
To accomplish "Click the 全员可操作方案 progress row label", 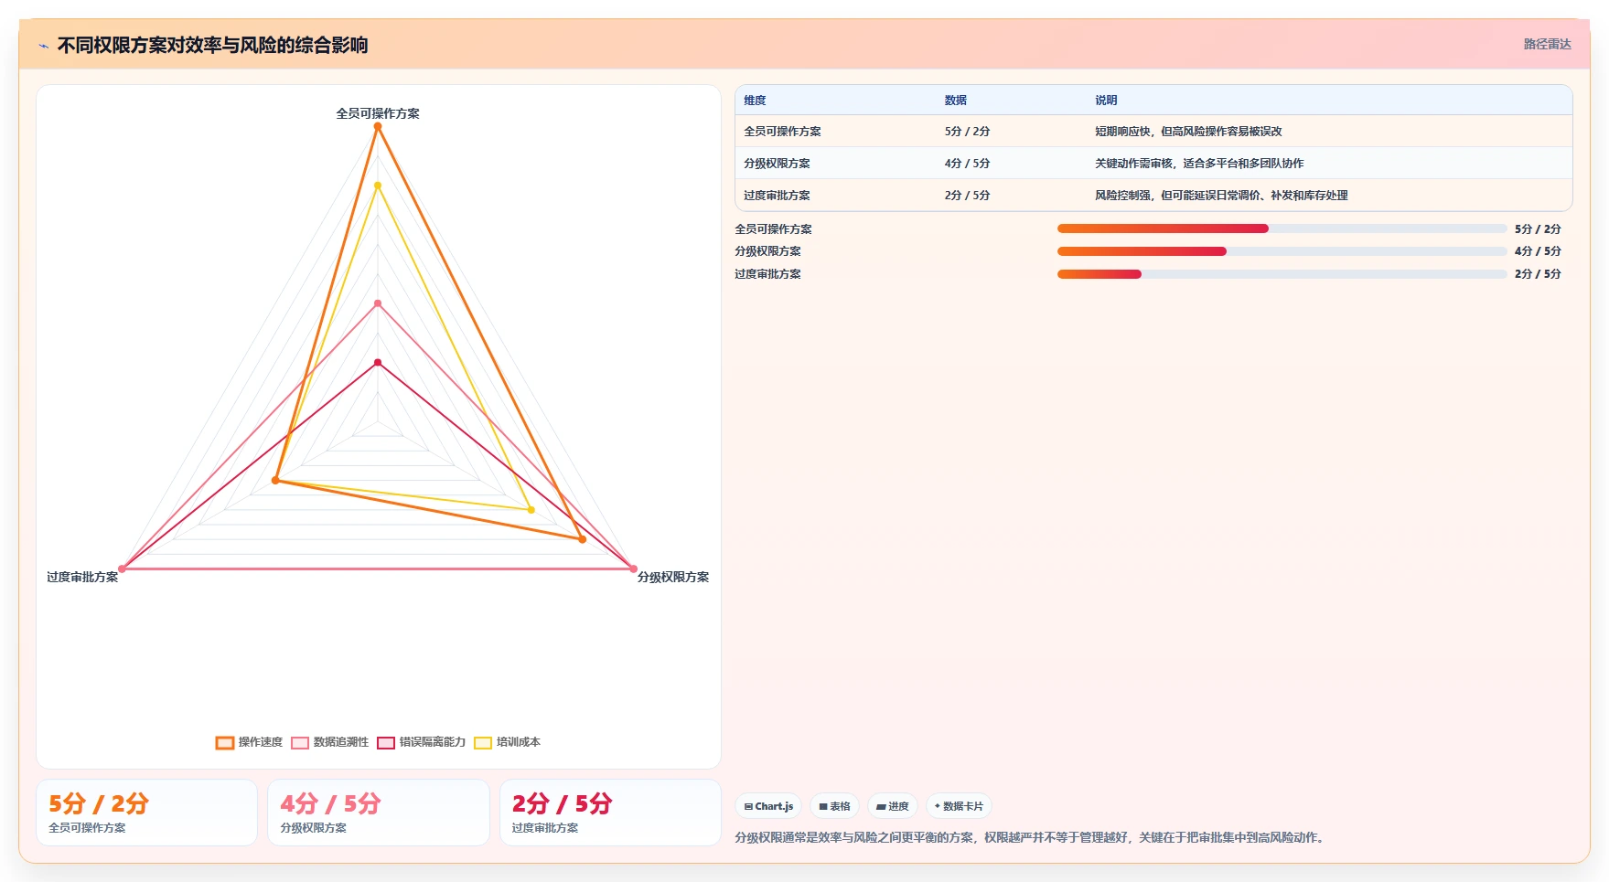I will click(x=773, y=229).
